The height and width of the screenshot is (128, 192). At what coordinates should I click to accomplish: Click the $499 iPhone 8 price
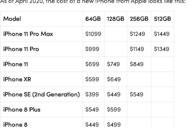(x=113, y=124)
